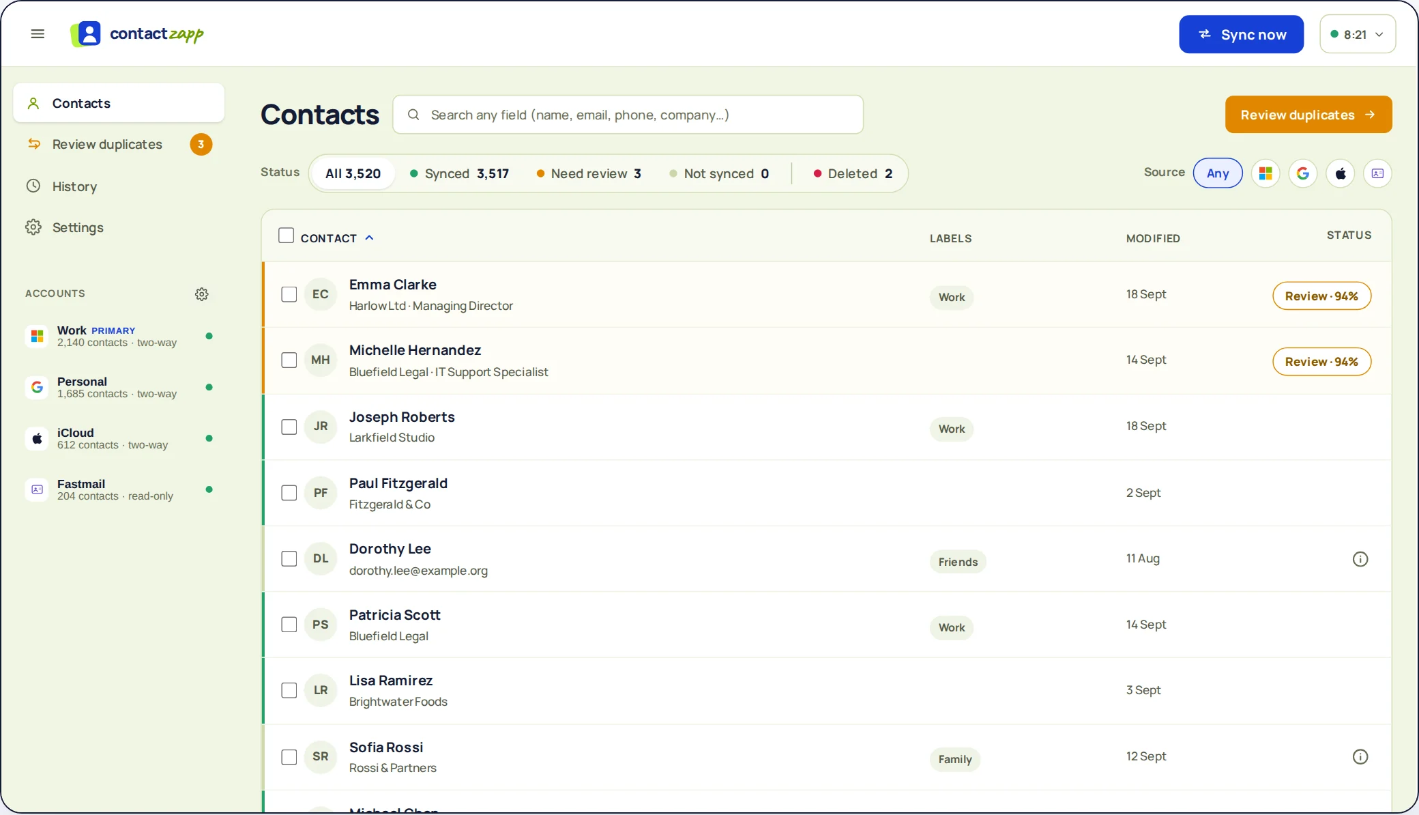The image size is (1419, 815).
Task: Select the Any source filter
Action: [x=1218, y=173]
